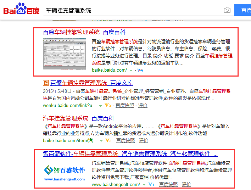Open 百盛车辆挂靠管理系统_百度文库 result title

point(91,83)
